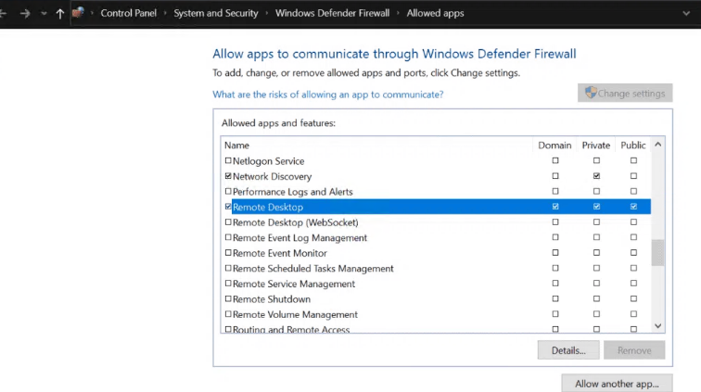
Task: Select Allowed apps breadcrumb
Action: [435, 13]
